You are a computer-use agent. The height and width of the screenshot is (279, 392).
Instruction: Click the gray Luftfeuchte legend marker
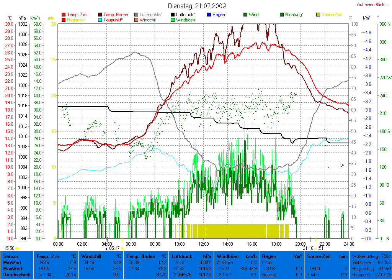pos(136,15)
